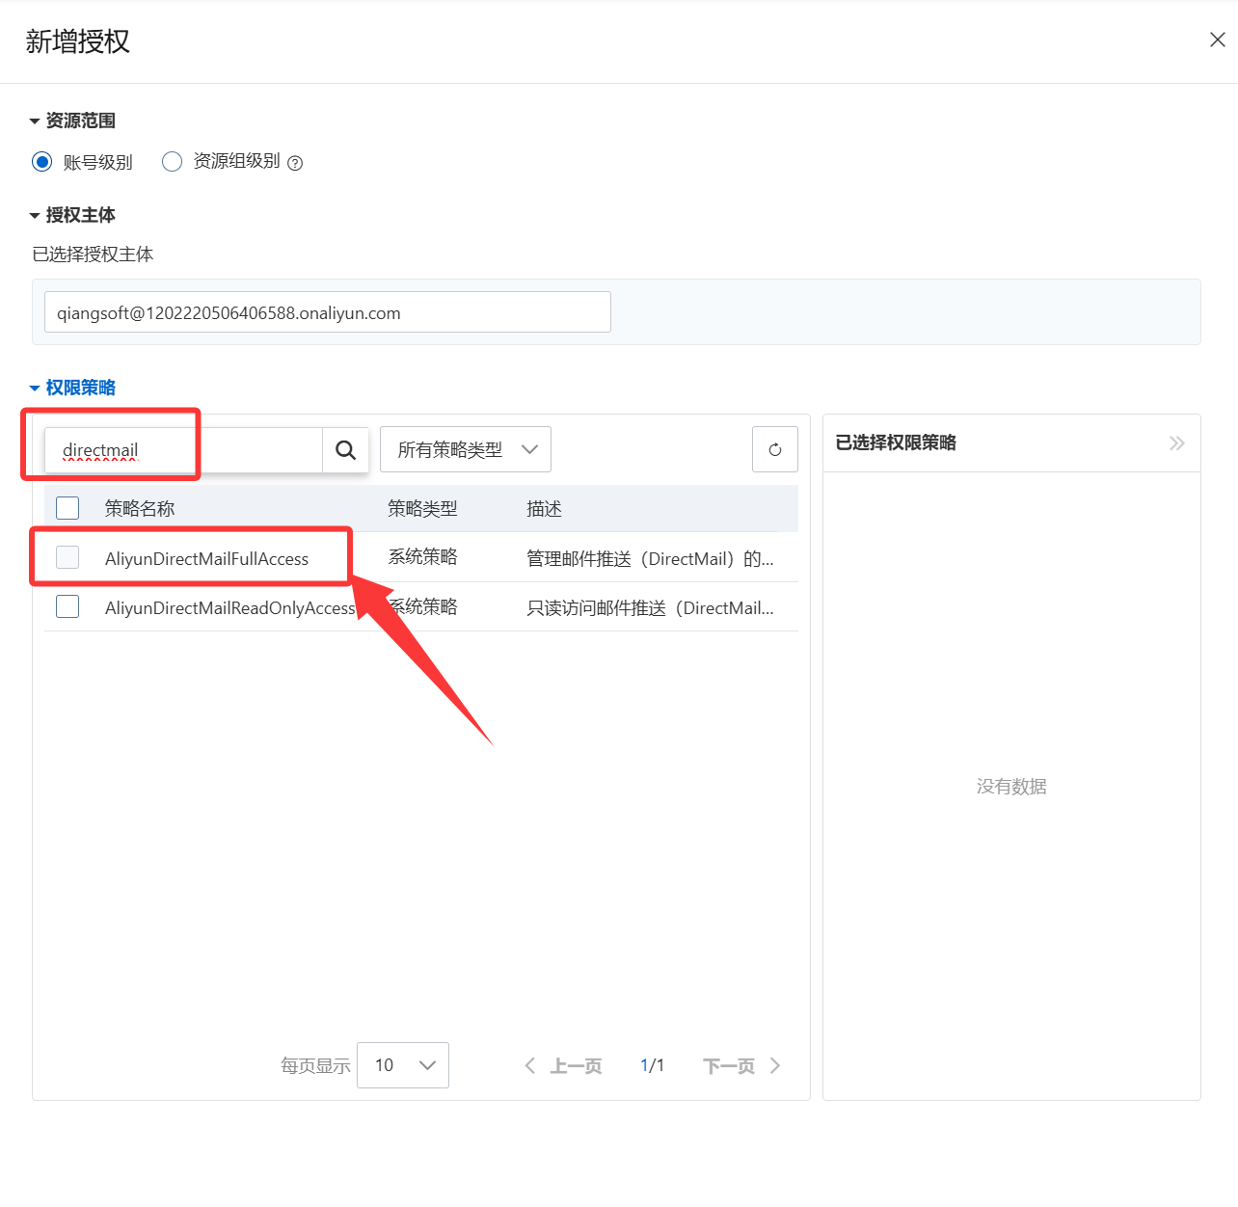
Task: Toggle the select-all checkbox in table header
Action: (x=67, y=508)
